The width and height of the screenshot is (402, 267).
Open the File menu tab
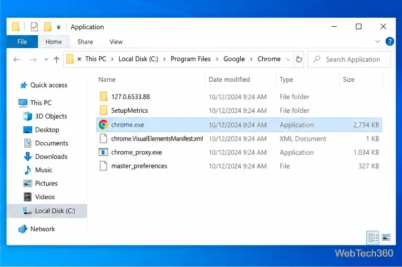[x=22, y=42]
